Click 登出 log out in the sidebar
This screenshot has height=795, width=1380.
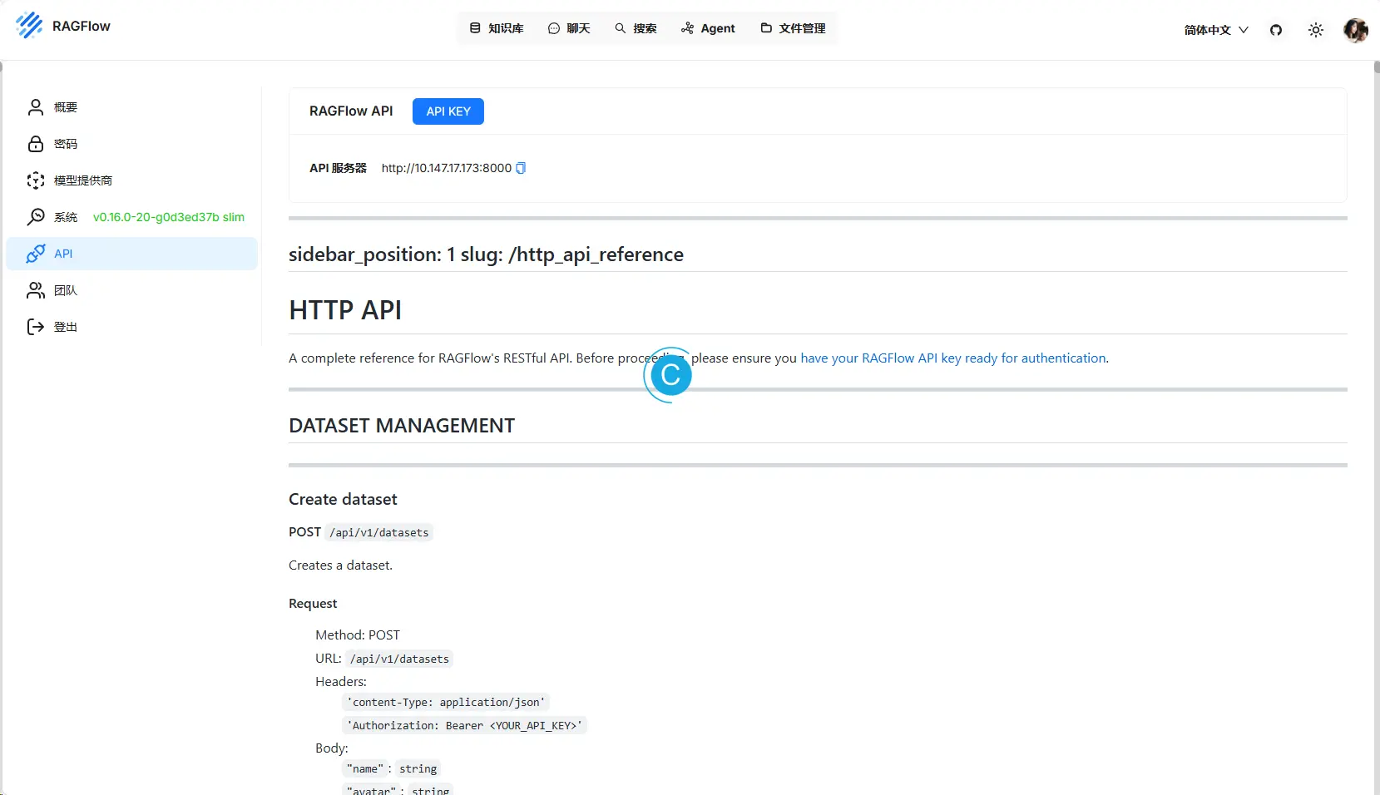(132, 327)
